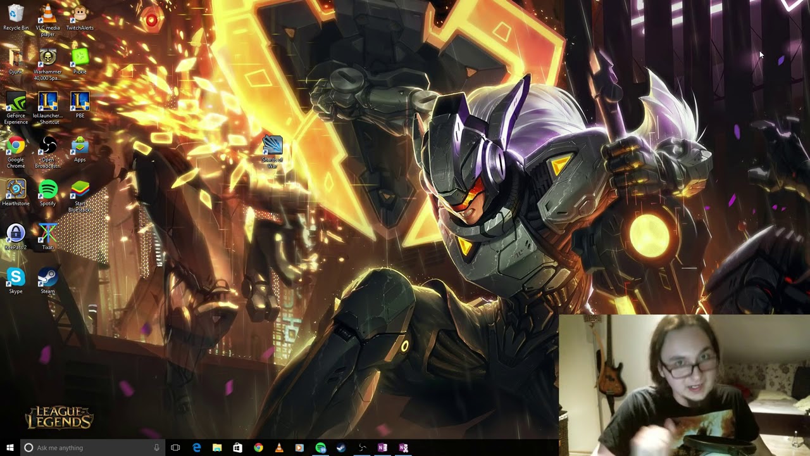Switch to the OneNote taskbar window
This screenshot has width=810, height=456.
tap(382, 448)
